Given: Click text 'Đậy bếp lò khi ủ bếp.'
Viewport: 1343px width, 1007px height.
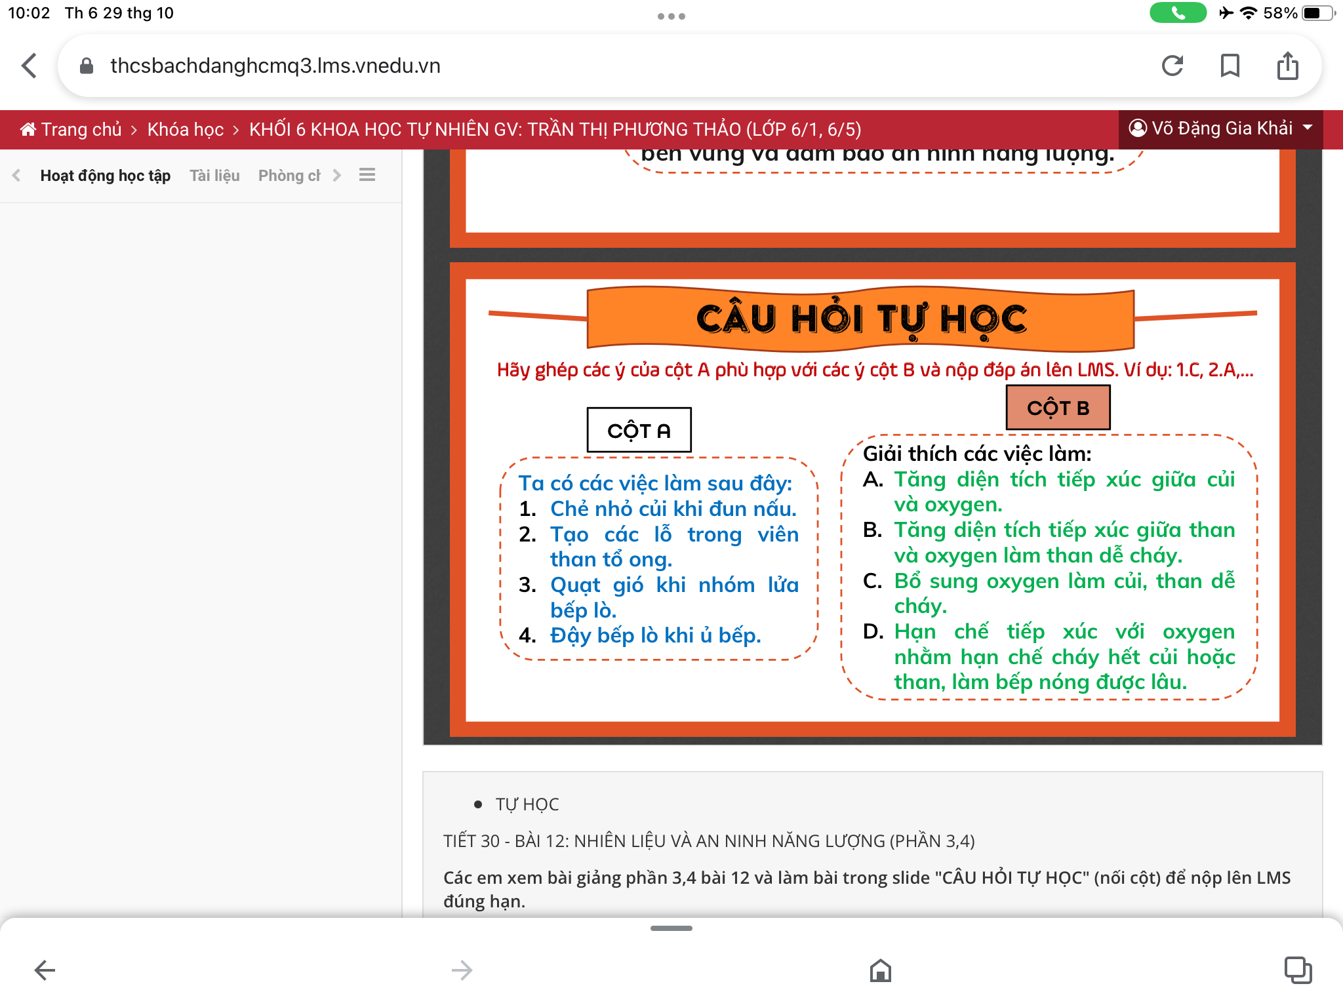Looking at the screenshot, I should pos(655,635).
